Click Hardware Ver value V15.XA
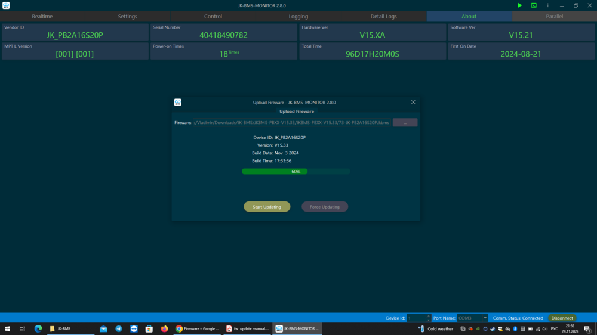Screen dimensions: 597x335 [x=373, y=35]
